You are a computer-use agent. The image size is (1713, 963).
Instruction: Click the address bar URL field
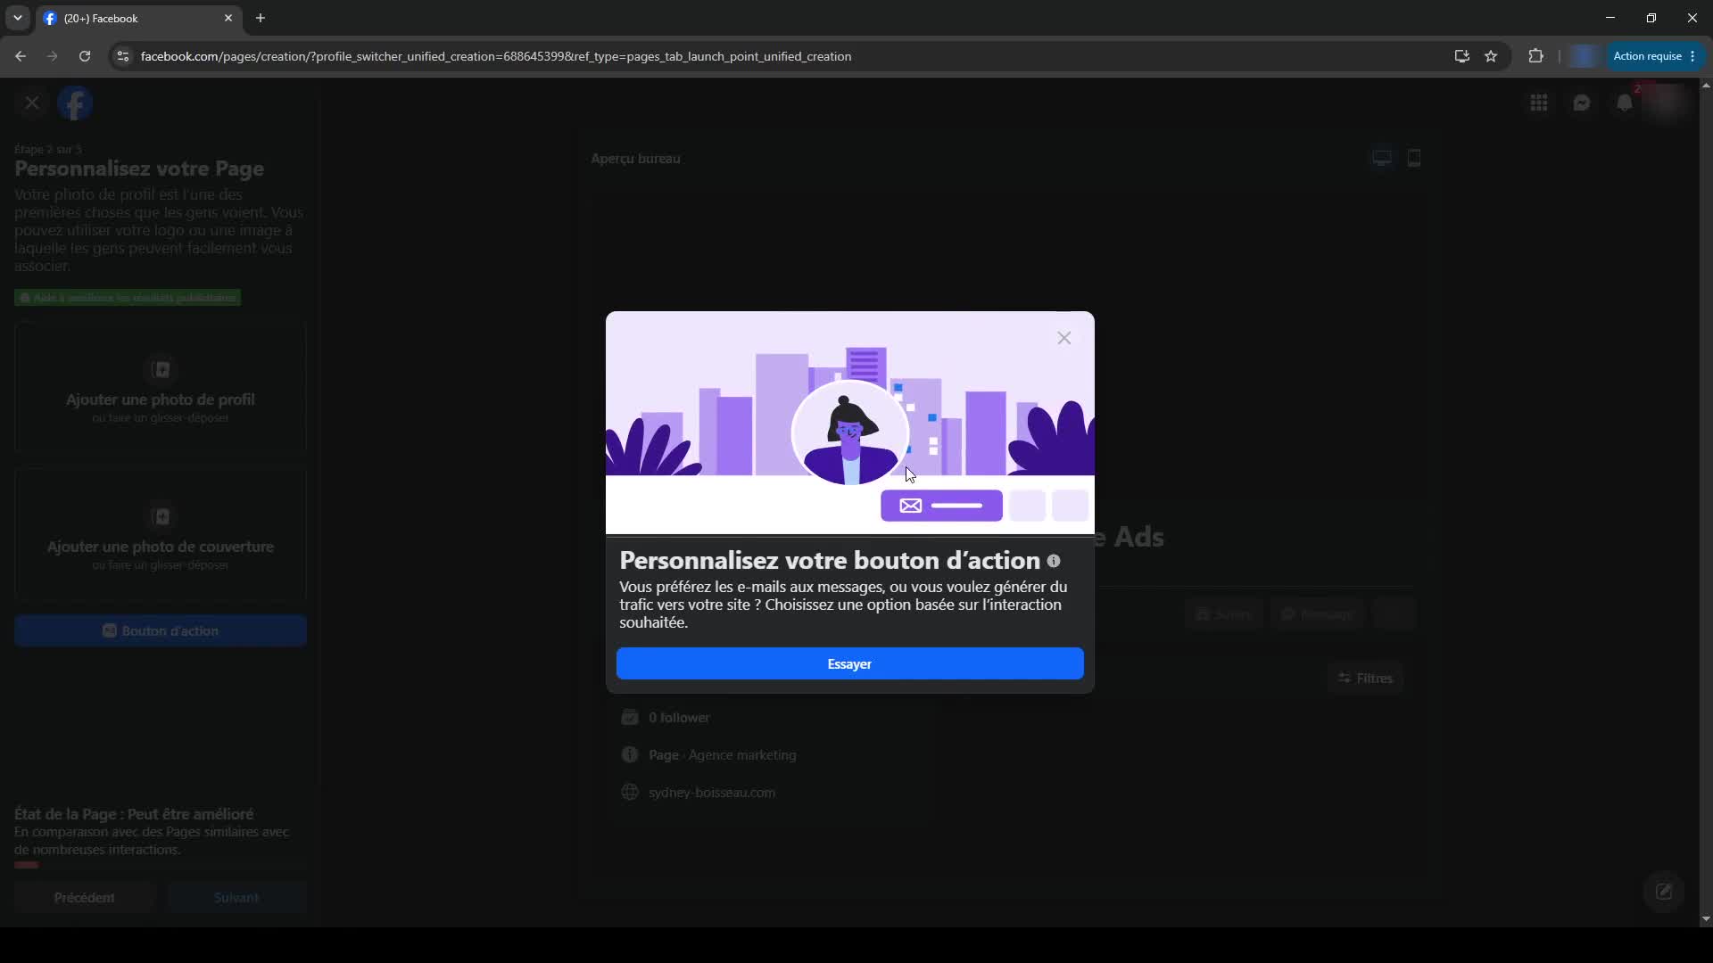[x=785, y=56]
